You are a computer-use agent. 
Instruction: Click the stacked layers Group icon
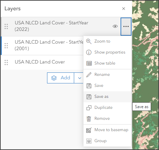pos(89,141)
